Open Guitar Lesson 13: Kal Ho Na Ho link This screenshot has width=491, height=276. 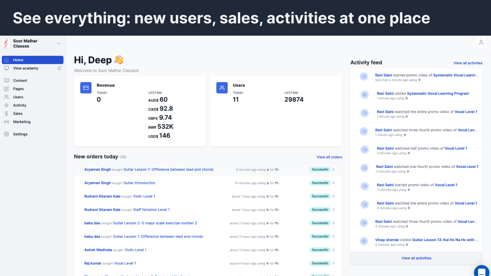(x=445, y=240)
